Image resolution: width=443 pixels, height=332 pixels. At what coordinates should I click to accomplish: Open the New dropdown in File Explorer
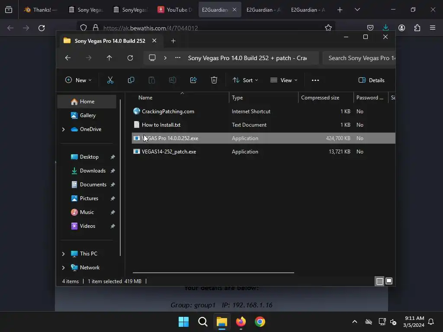point(78,80)
